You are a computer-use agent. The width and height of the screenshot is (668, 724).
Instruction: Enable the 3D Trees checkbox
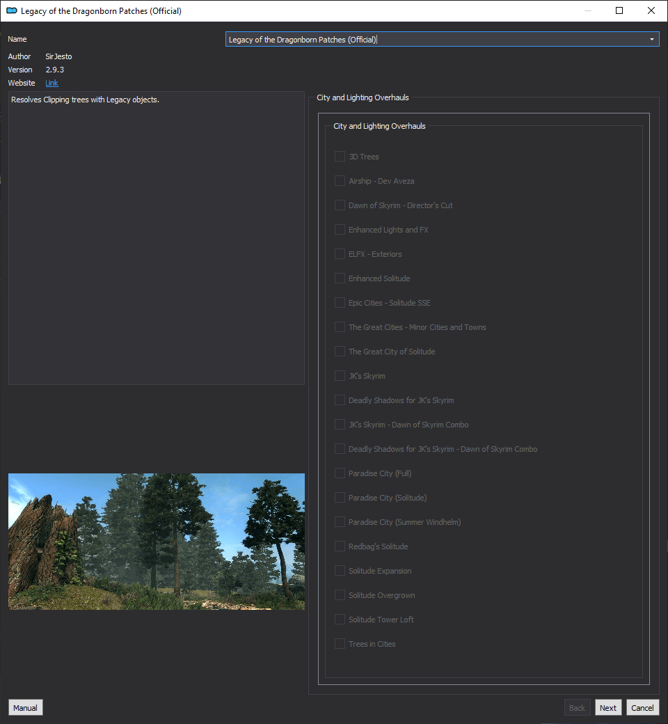click(x=340, y=157)
